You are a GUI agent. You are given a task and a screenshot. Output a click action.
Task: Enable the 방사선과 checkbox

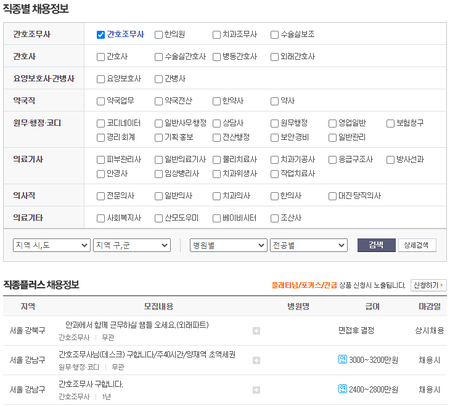pos(391,160)
